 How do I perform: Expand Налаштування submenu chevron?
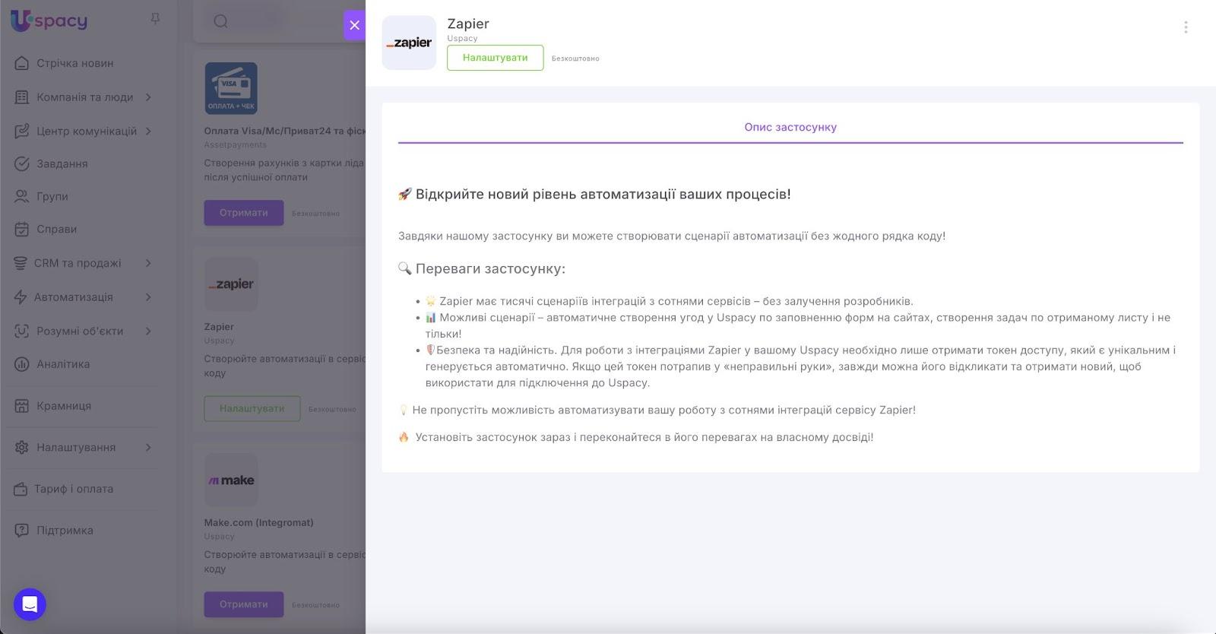(x=148, y=447)
